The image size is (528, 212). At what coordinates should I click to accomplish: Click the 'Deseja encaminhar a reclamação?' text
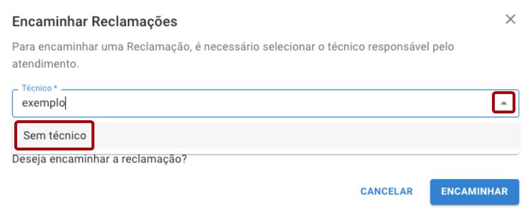tap(100, 159)
